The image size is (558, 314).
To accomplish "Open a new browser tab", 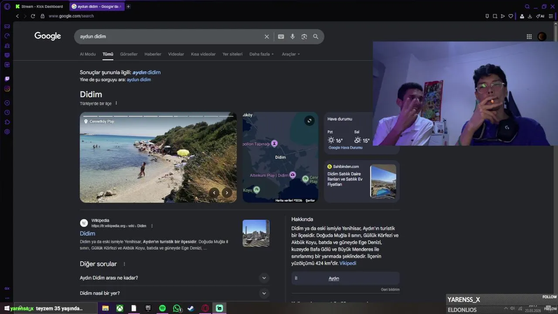I will pyautogui.click(x=128, y=7).
